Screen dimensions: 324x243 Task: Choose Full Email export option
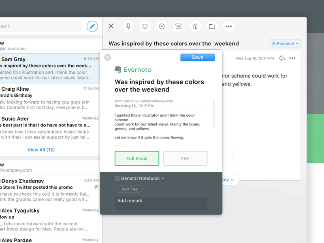(x=137, y=158)
